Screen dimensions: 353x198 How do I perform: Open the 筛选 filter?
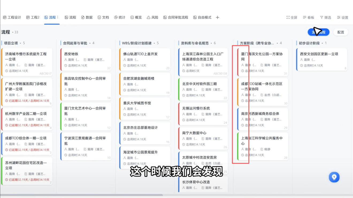tap(325, 17)
